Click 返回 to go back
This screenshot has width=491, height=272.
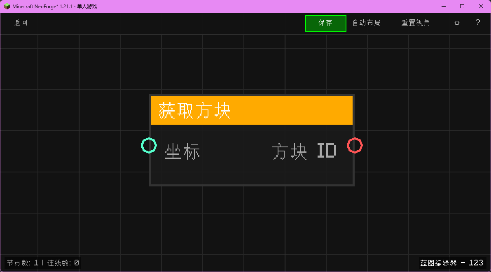(21, 23)
